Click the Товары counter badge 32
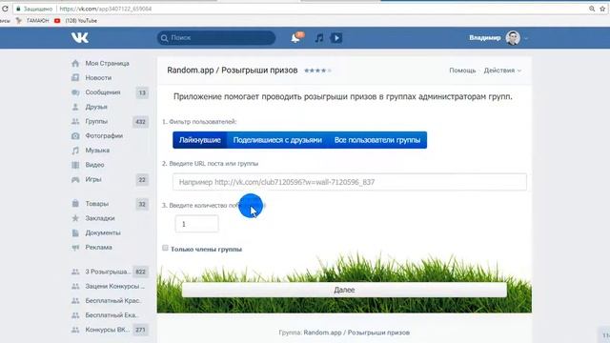The width and height of the screenshot is (610, 343). pos(142,204)
